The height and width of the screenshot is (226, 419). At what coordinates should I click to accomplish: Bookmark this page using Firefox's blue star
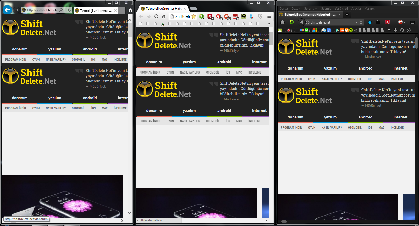tap(370, 22)
